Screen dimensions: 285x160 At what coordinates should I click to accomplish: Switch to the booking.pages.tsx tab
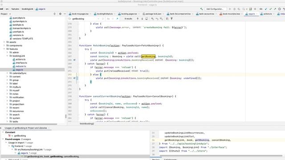click(129, 14)
